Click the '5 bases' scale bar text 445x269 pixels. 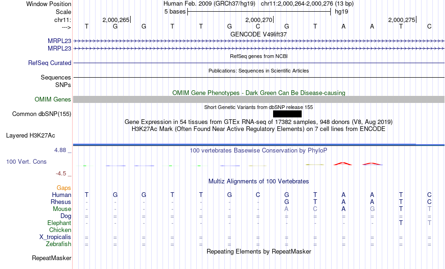tap(175, 12)
